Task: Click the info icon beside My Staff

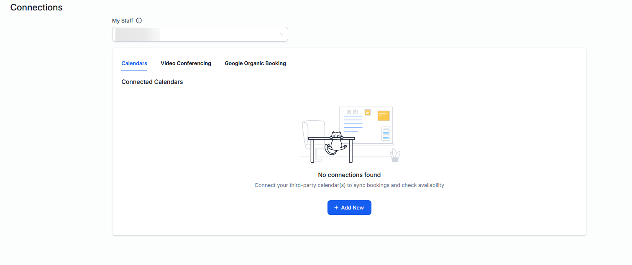Action: click(139, 20)
